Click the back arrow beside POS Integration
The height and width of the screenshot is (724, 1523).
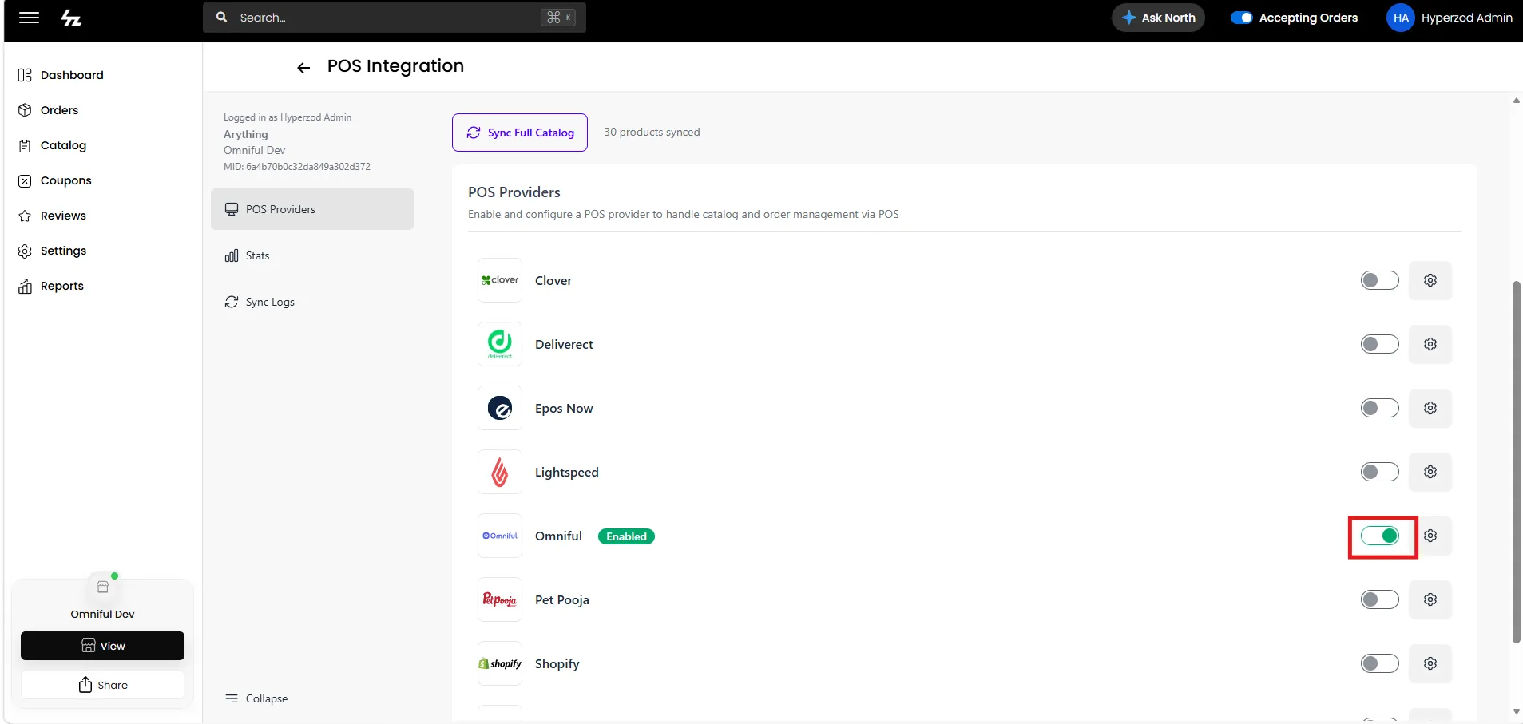[303, 68]
